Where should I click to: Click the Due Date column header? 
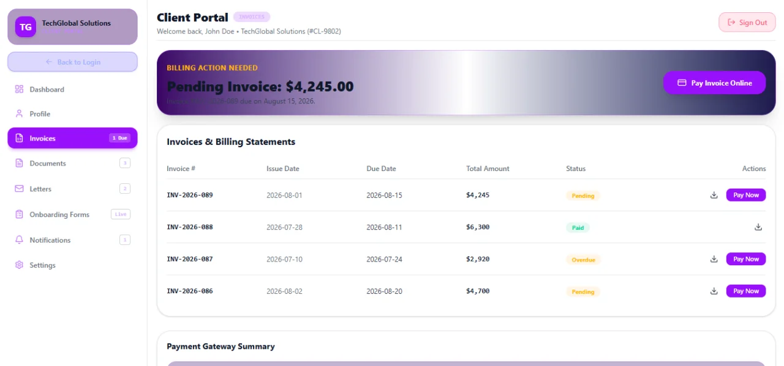tap(381, 169)
